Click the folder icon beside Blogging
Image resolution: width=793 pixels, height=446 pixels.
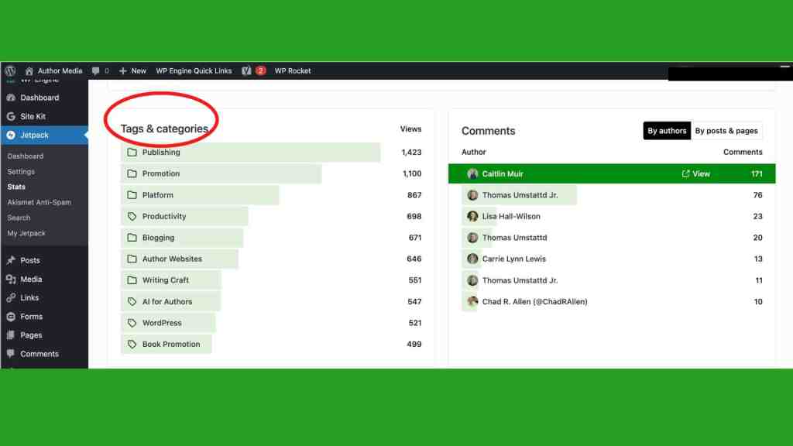pos(132,238)
